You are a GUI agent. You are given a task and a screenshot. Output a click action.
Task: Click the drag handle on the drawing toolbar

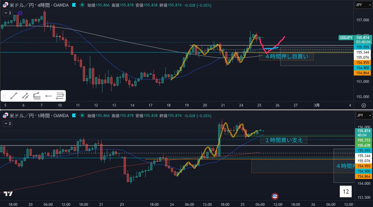[x=4, y=96]
